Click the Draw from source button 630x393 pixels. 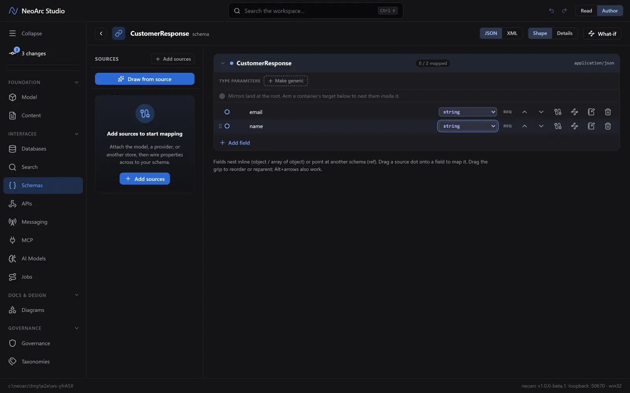click(145, 79)
